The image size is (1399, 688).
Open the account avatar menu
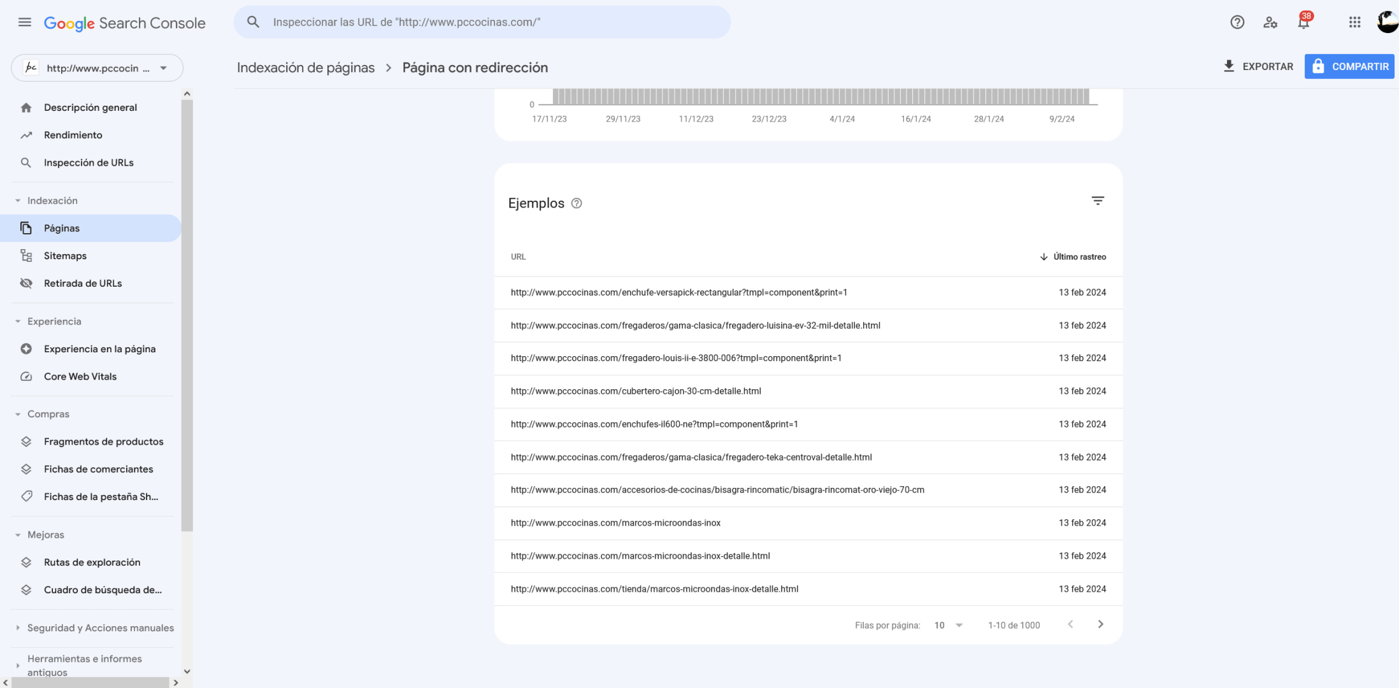pos(1388,22)
